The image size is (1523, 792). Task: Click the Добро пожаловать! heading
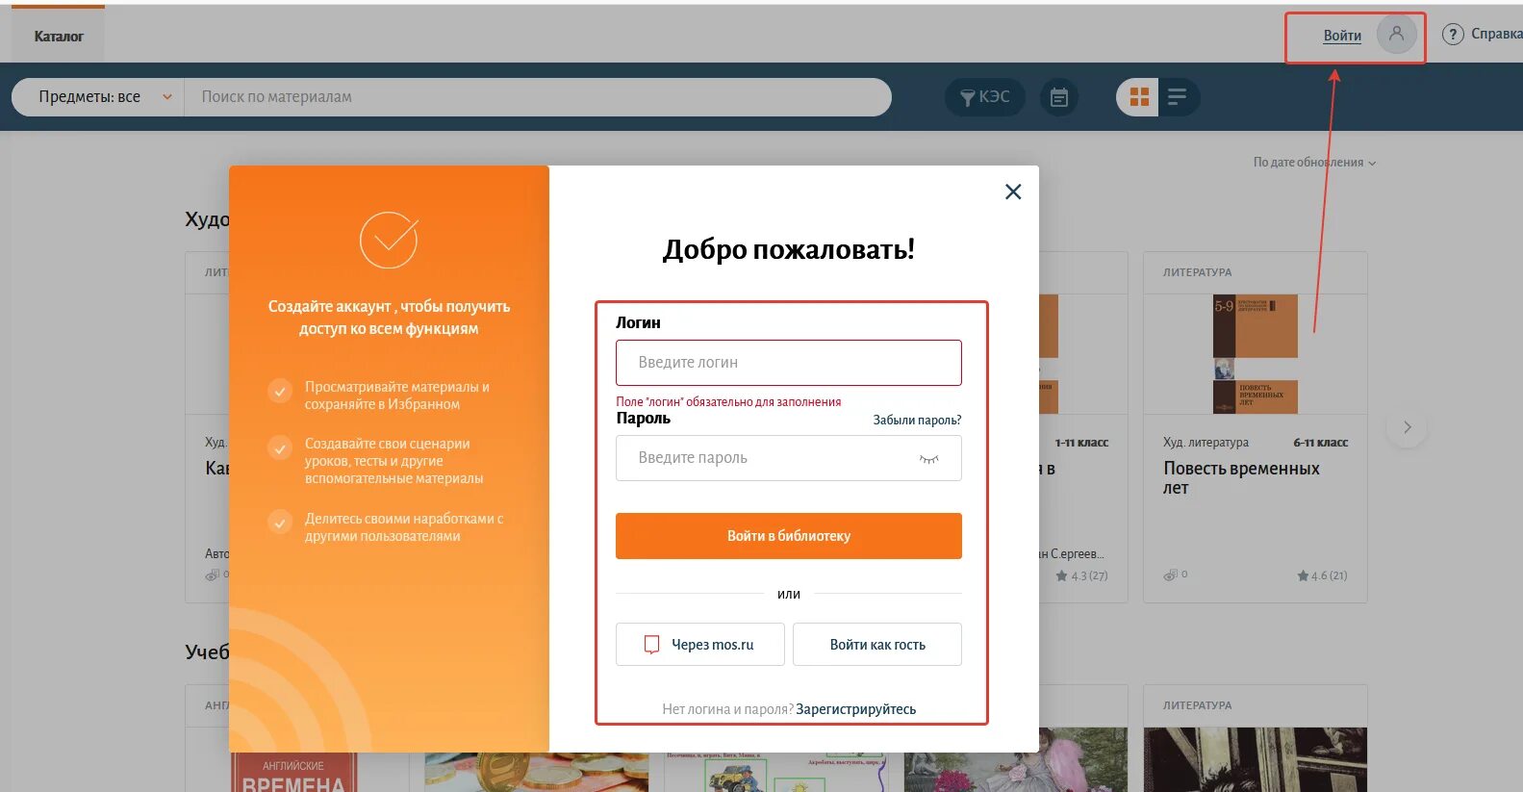788,249
